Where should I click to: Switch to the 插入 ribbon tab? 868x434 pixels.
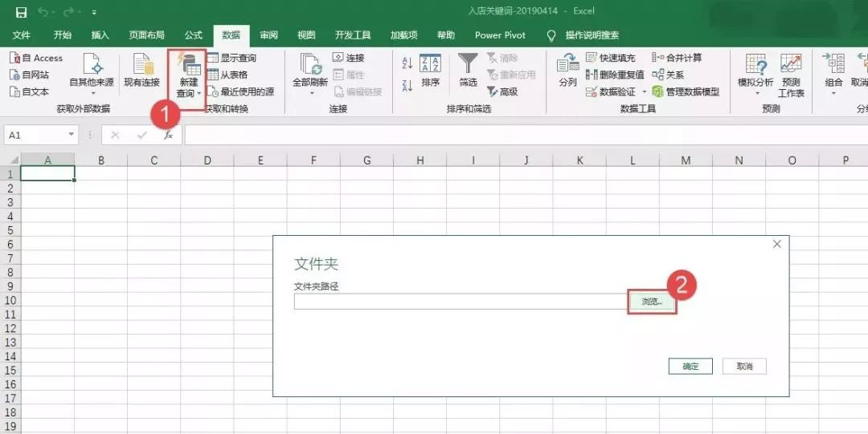point(100,34)
